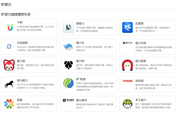Click the 老王磁力 cabbage head icon
177x113 pixels.
click(127, 104)
